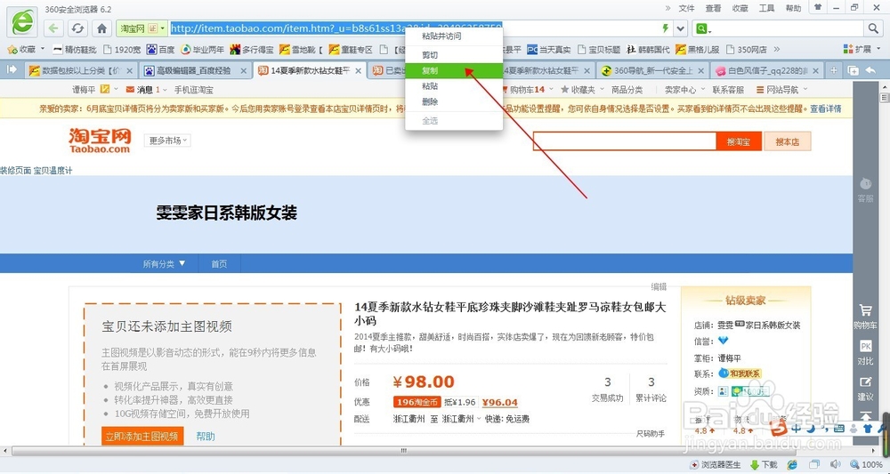Close the 360导航 tab
The image size is (890, 474).
click(700, 71)
